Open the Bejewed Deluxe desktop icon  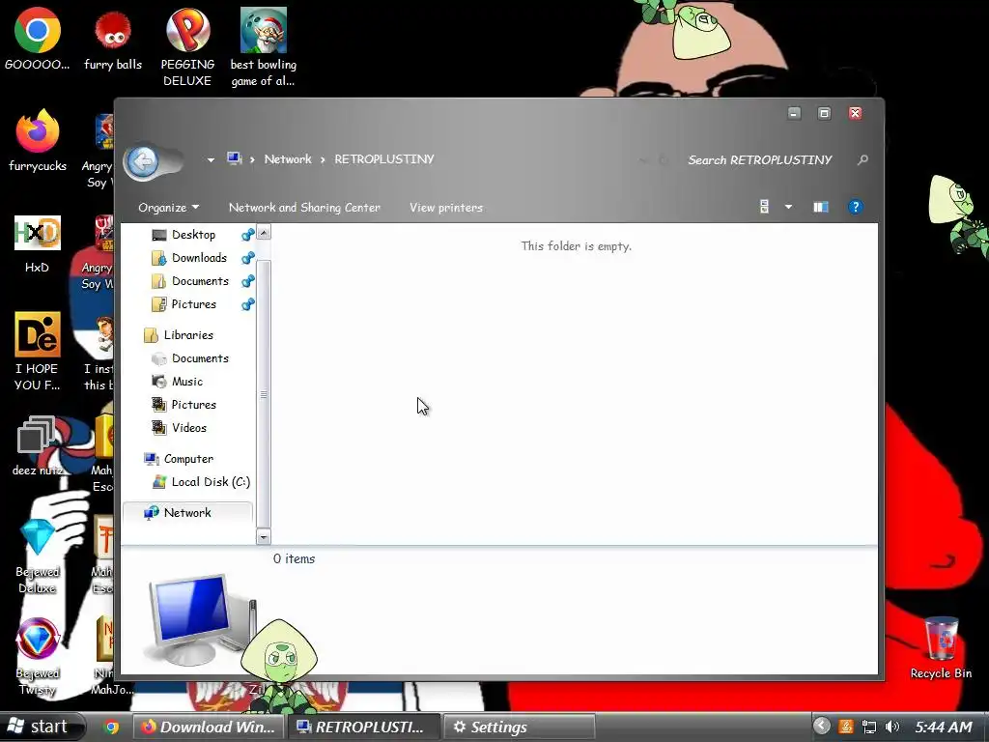38,556
